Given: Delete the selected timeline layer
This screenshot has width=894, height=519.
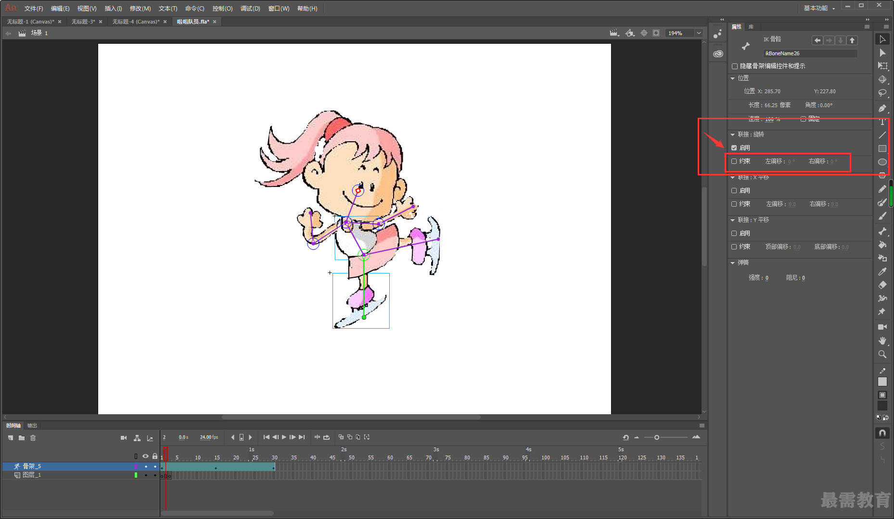Looking at the screenshot, I should click(x=33, y=438).
